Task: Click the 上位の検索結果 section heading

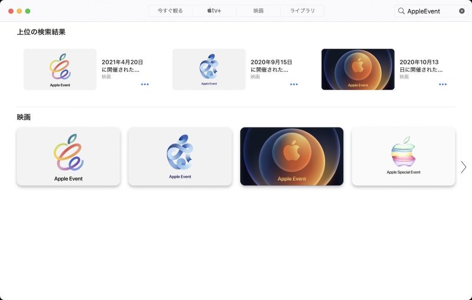Action: (x=41, y=32)
